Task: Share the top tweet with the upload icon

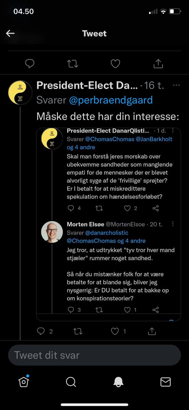Action: pos(158,64)
